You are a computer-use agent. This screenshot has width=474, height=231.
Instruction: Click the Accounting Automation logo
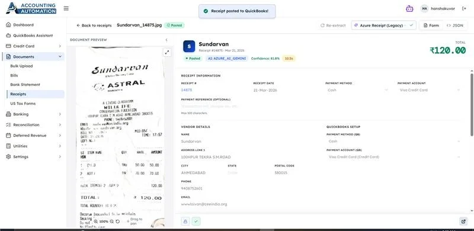[x=31, y=8]
